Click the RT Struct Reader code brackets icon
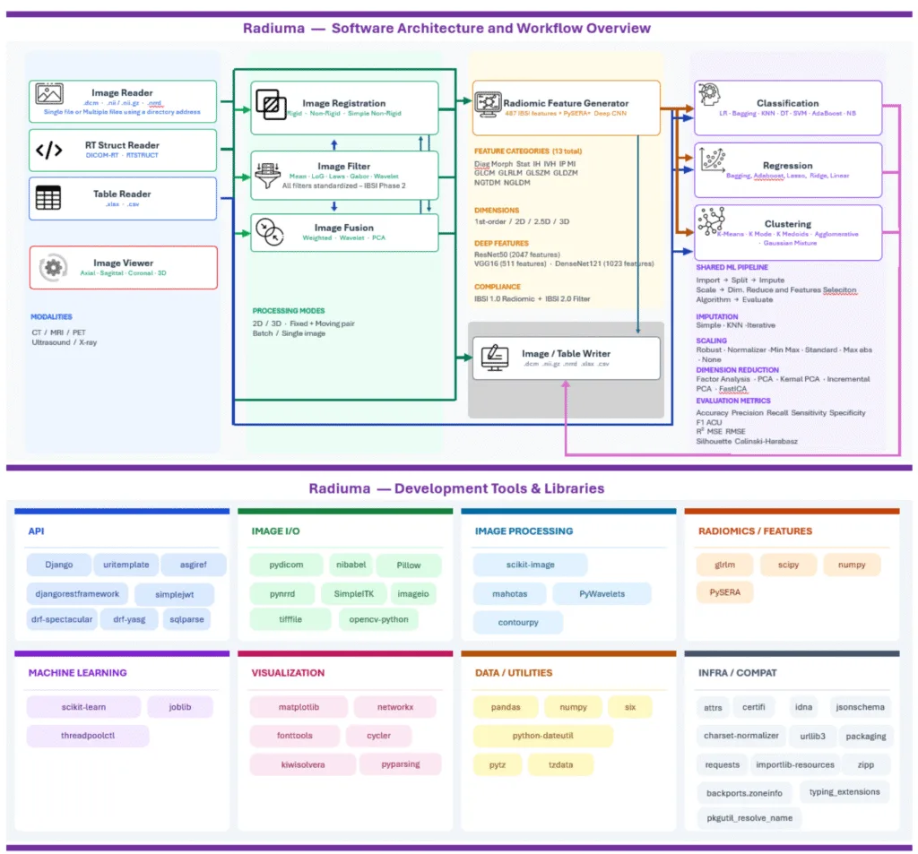The width and height of the screenshot is (918, 854). (49, 151)
